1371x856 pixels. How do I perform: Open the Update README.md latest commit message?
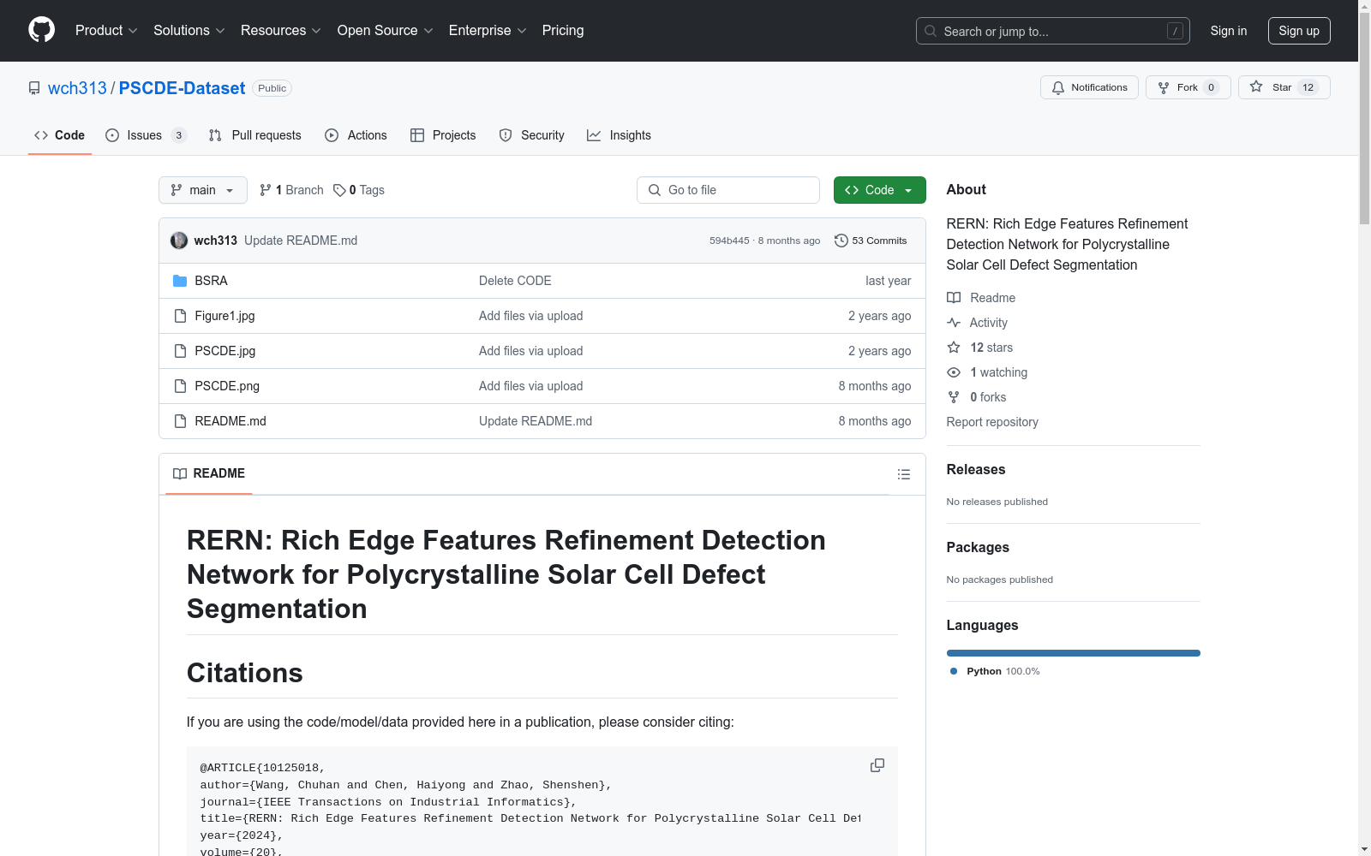click(301, 241)
